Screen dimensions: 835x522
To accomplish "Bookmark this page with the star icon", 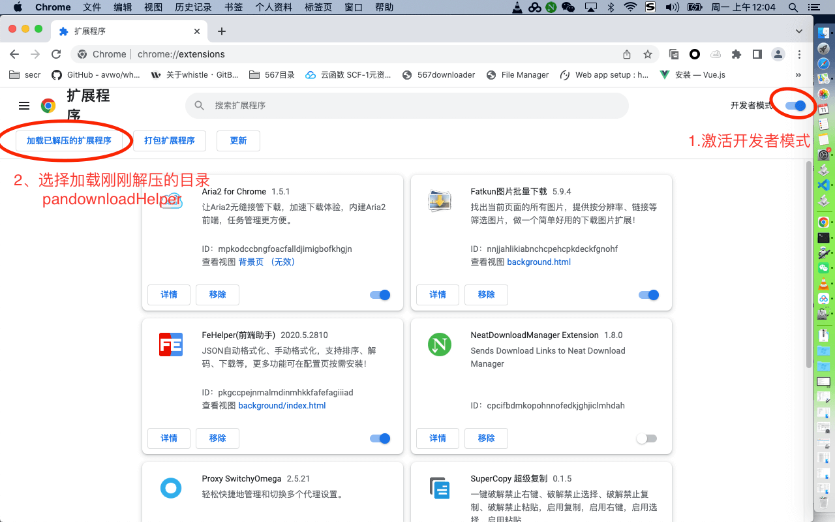I will (x=647, y=54).
